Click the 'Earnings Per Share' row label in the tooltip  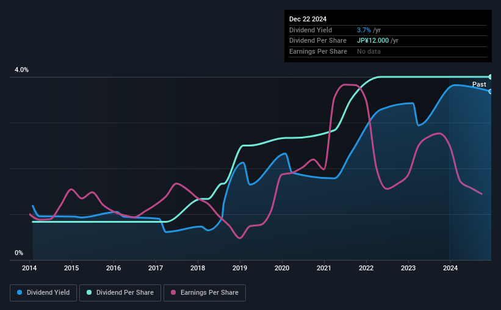pyautogui.click(x=318, y=51)
